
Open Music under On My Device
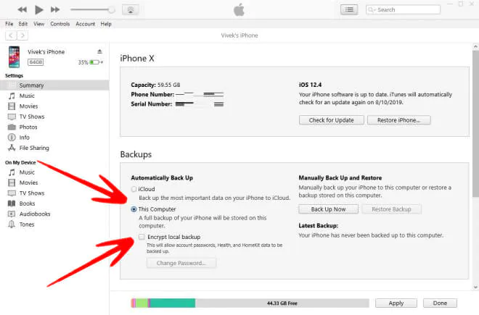coord(27,172)
